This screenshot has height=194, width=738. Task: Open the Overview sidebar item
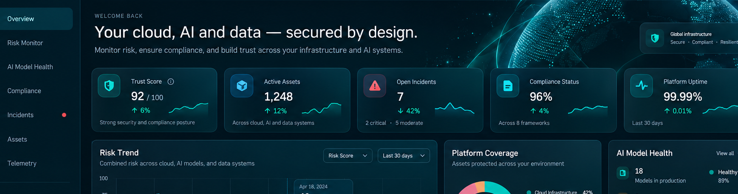pos(35,19)
